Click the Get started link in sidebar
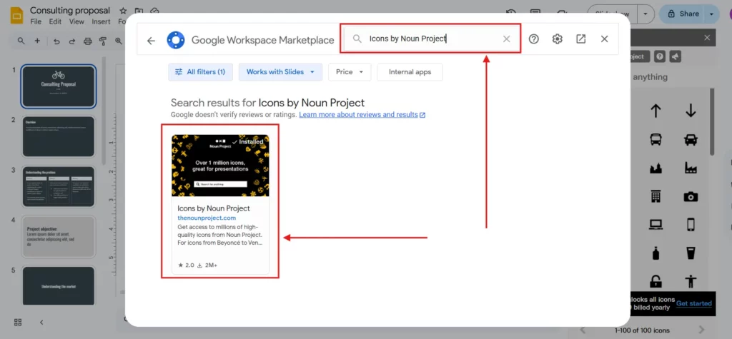732x339 pixels. [x=693, y=303]
